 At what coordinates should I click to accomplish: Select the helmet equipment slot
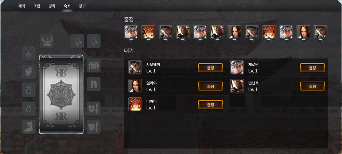pyautogui.click(x=47, y=41)
